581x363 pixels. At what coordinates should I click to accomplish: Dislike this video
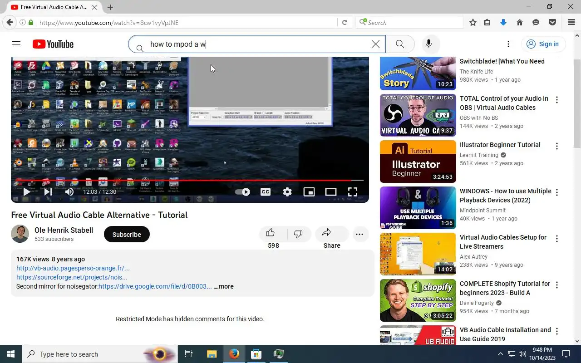[298, 234]
